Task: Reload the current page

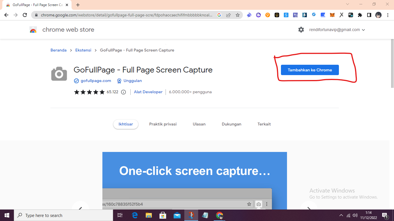Action: [x=25, y=15]
